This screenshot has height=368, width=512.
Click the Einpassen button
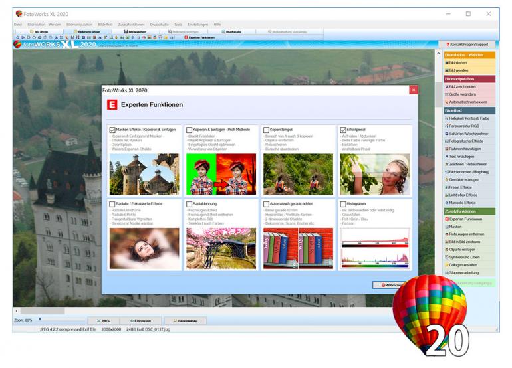pyautogui.click(x=140, y=321)
